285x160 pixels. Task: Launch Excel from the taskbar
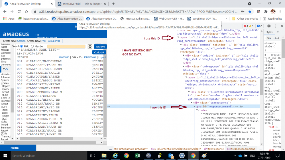click(x=137, y=156)
